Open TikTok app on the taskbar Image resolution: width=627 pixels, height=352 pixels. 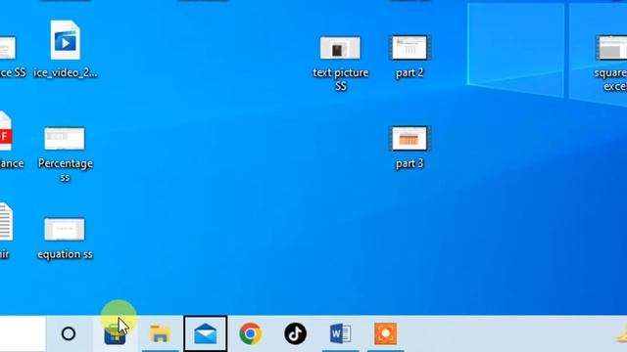click(296, 333)
